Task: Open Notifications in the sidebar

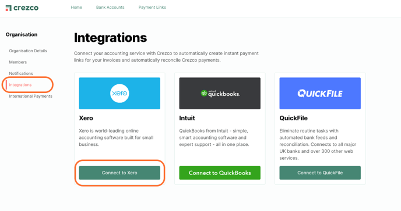Action: [x=21, y=73]
